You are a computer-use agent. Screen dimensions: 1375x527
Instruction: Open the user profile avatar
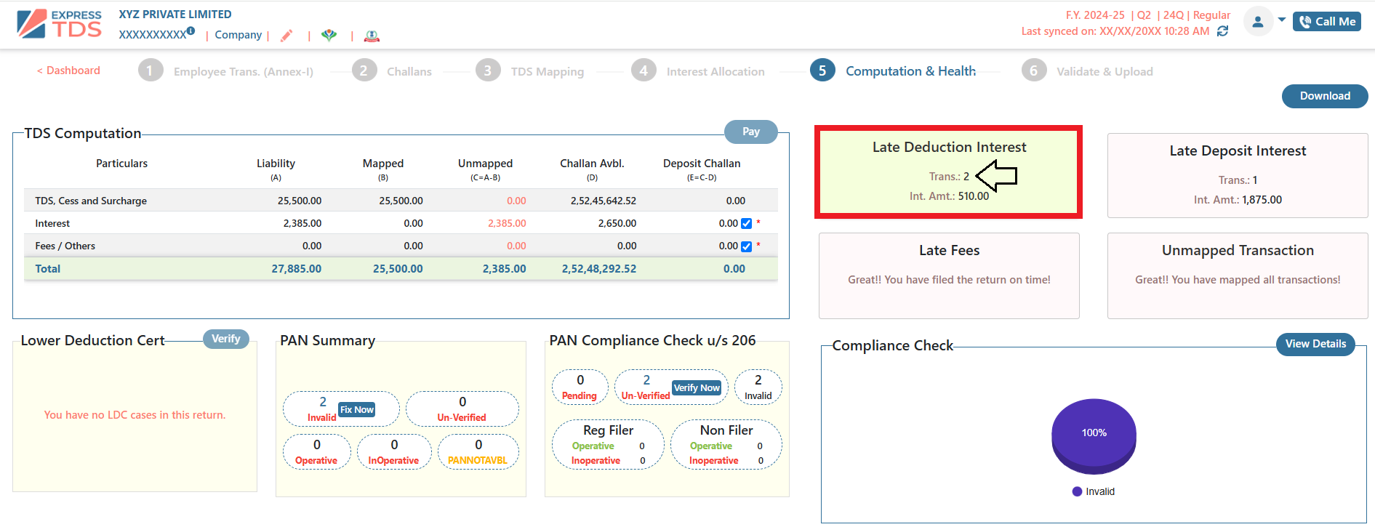(x=1258, y=21)
